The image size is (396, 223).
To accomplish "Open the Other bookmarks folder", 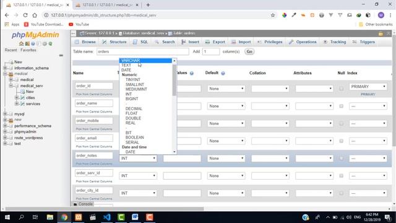I will [x=376, y=24].
